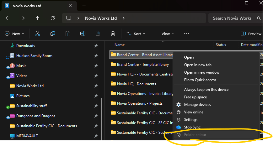Toggle the Preview pane button
The height and width of the screenshot is (146, 273).
(251, 34)
